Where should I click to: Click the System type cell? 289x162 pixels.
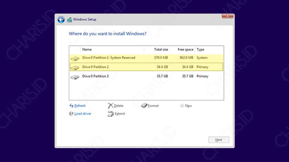202,58
